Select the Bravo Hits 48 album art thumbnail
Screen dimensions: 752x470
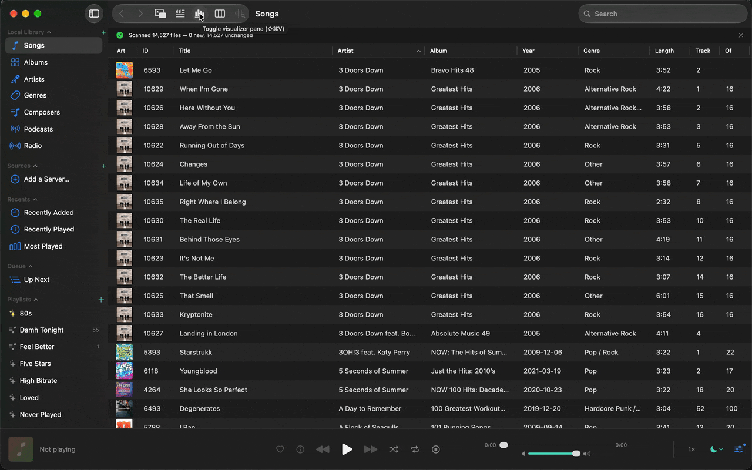tap(124, 70)
